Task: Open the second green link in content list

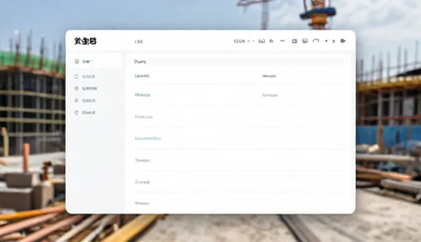Action: pyautogui.click(x=143, y=95)
